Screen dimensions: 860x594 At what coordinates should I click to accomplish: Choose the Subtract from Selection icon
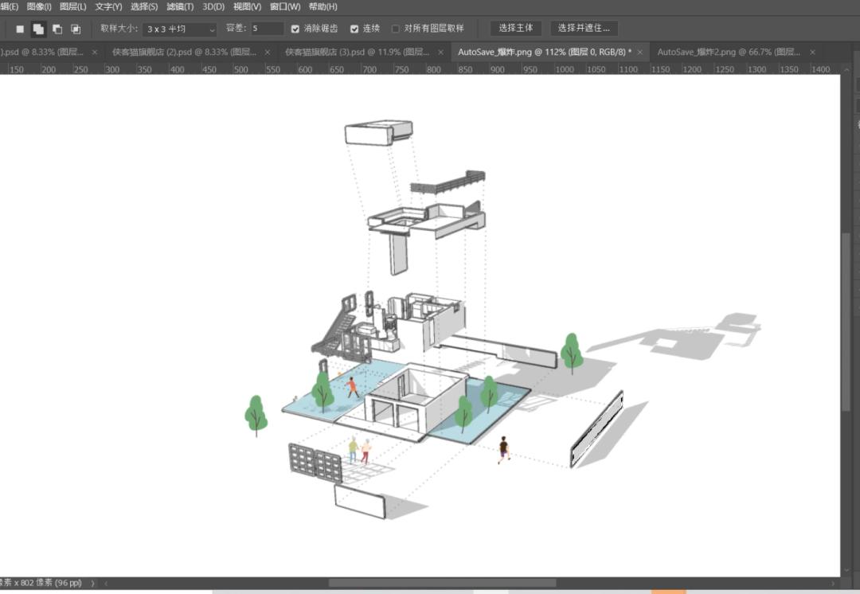click(x=57, y=29)
